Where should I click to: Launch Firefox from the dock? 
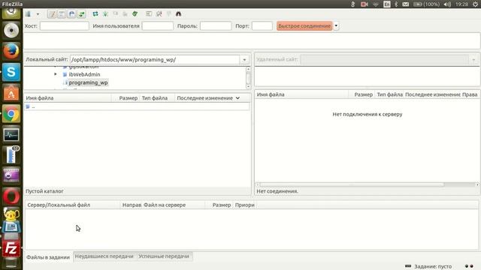point(11,51)
